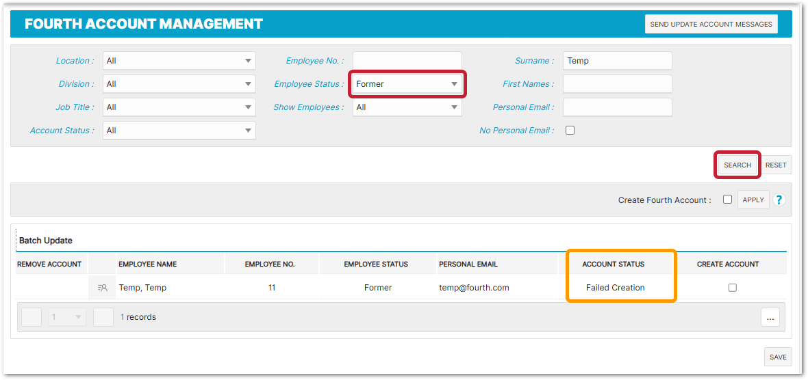Sort by the Employee Name column header
Viewport: 808px width, 380px height.
point(148,264)
